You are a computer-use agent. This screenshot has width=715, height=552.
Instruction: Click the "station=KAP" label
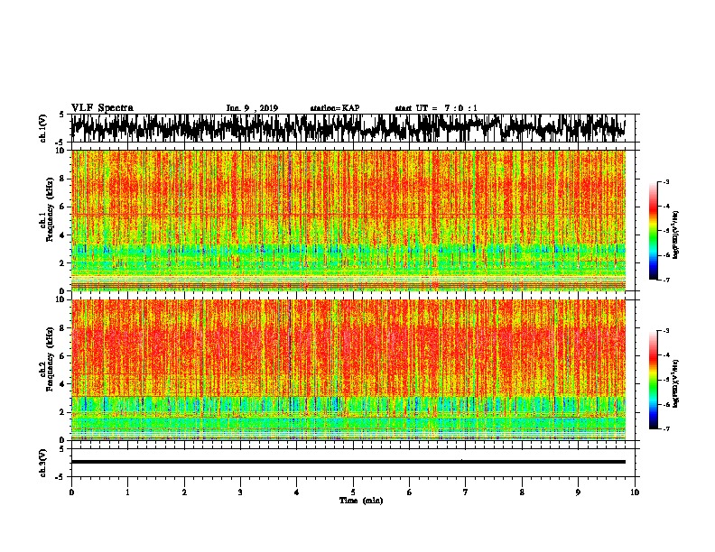tap(335, 108)
